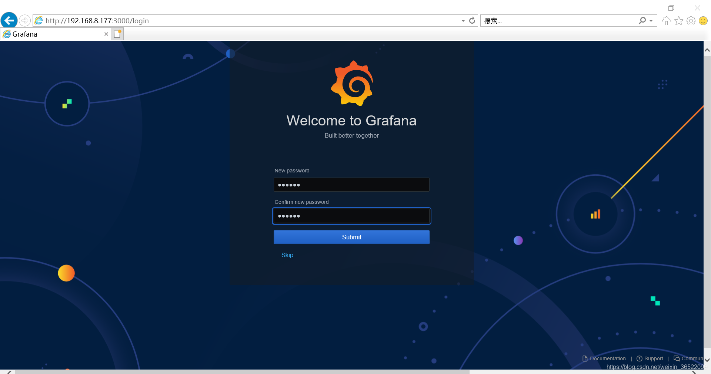The image size is (711, 374).
Task: Open the Community footer link
Action: click(x=688, y=358)
